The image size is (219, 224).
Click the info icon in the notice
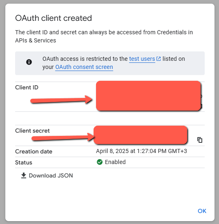[29, 62]
